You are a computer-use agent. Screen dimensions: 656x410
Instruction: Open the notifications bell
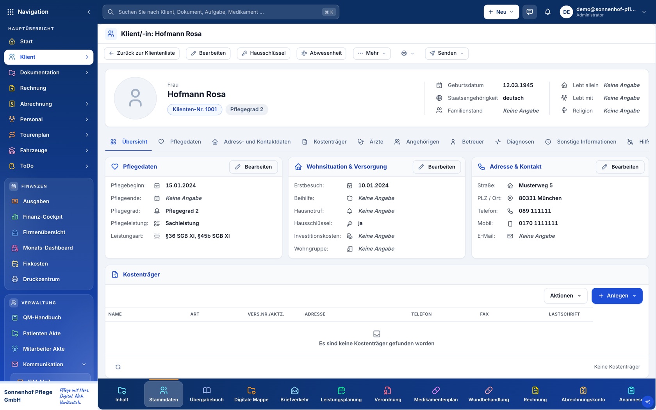tap(547, 12)
